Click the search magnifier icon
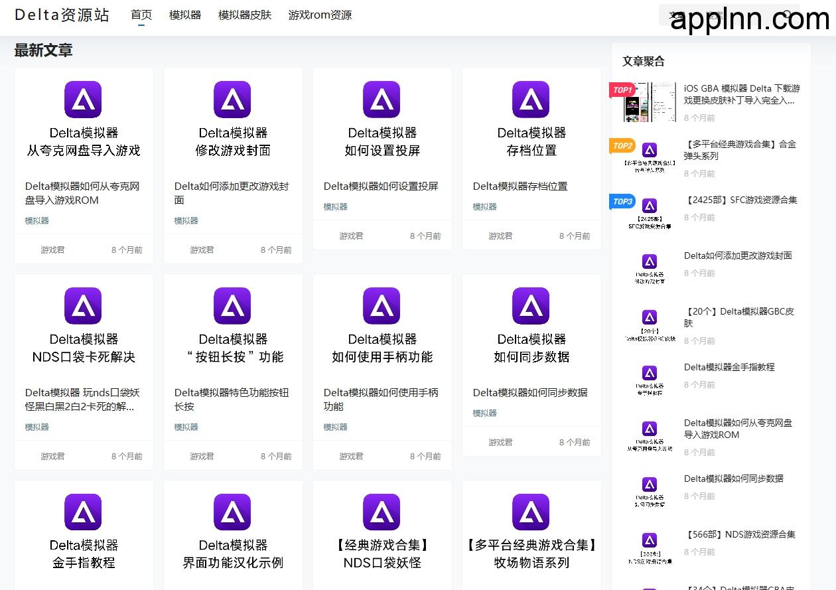The image size is (836, 590). (x=787, y=15)
